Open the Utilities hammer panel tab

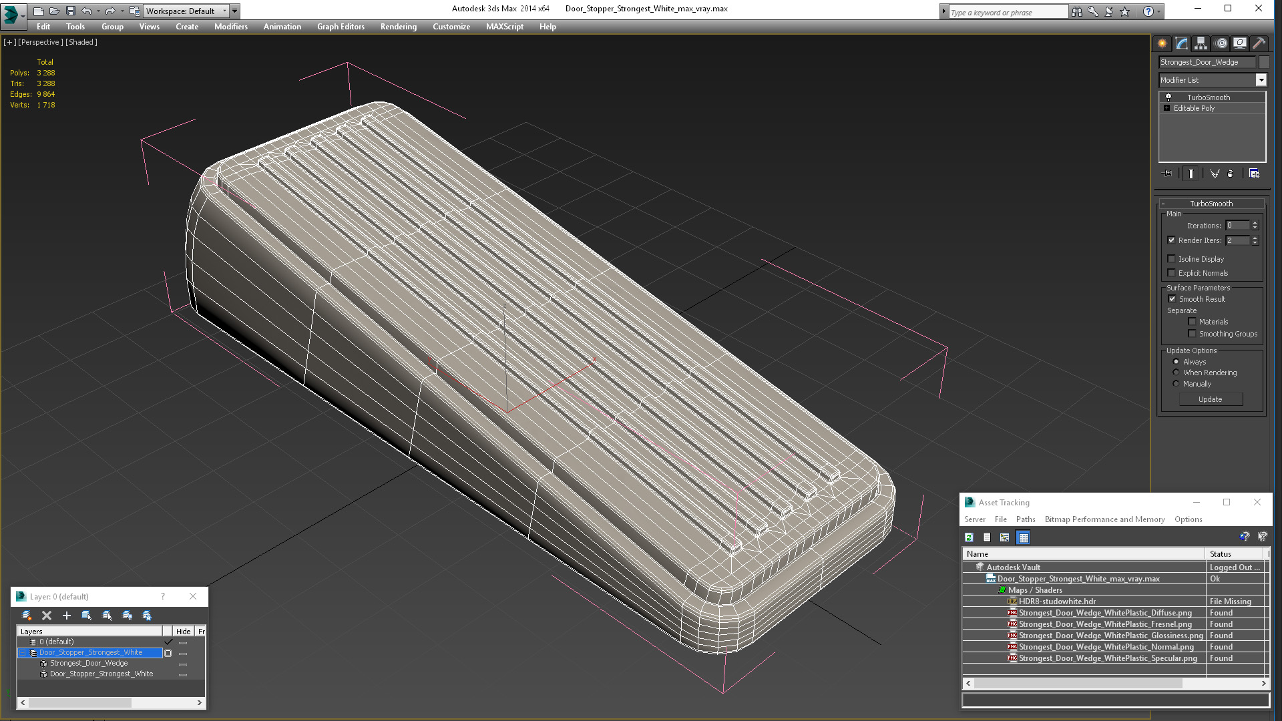tap(1259, 43)
